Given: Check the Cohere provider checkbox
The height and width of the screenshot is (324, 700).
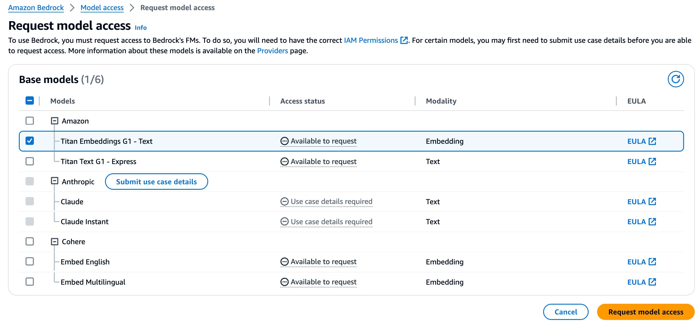Looking at the screenshot, I should click(30, 241).
